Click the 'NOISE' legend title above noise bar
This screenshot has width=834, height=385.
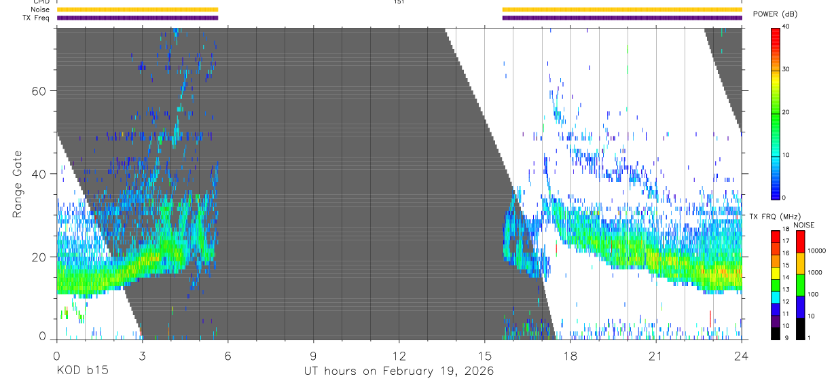(x=804, y=225)
